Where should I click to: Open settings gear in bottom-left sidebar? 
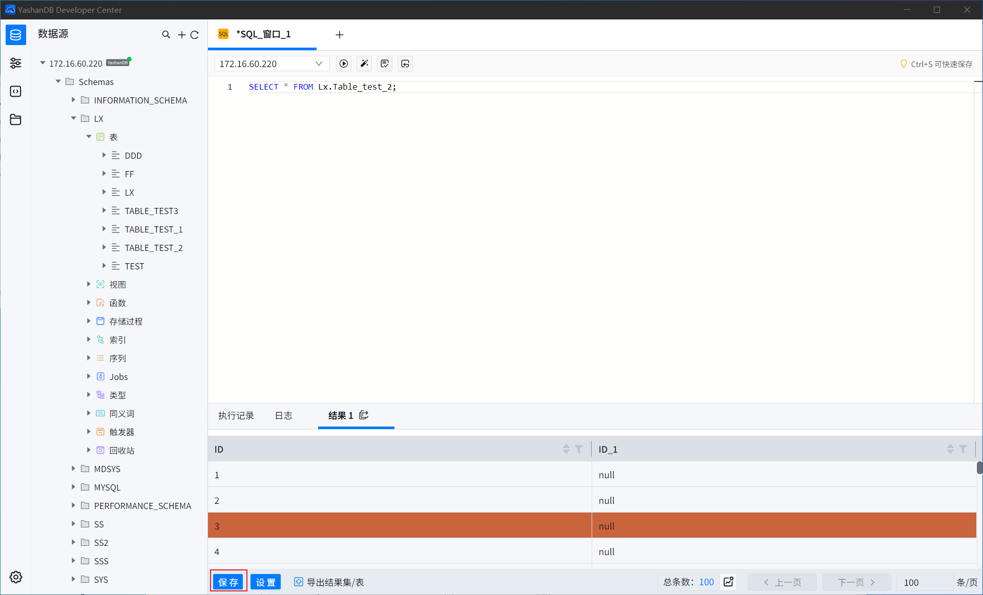coord(16,577)
